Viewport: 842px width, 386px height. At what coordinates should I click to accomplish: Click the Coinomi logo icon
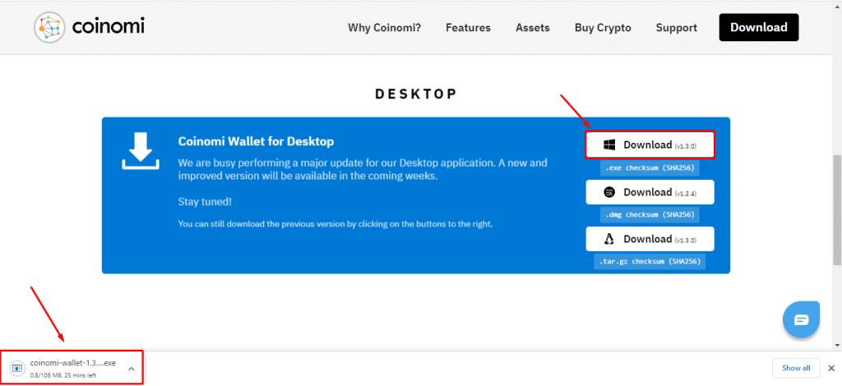tap(49, 27)
